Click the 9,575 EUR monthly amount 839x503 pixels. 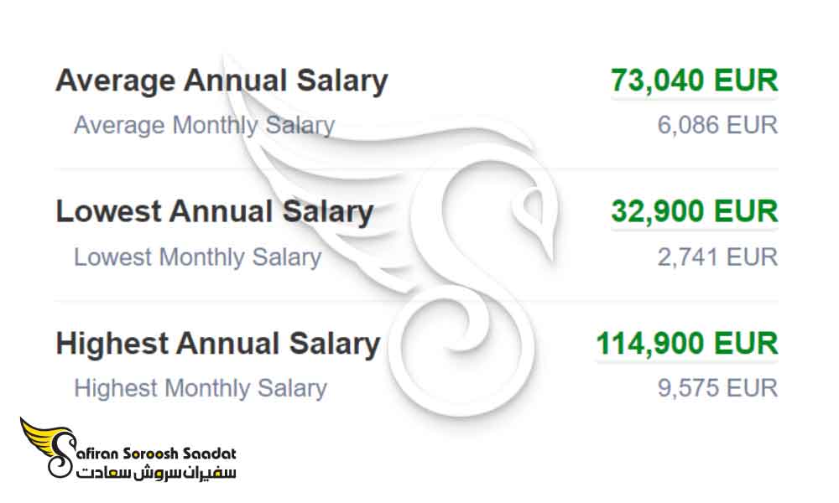point(717,388)
